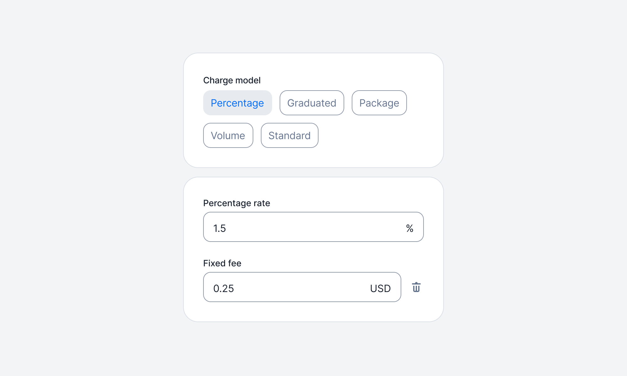Enable the Standard charge model chip

point(289,135)
